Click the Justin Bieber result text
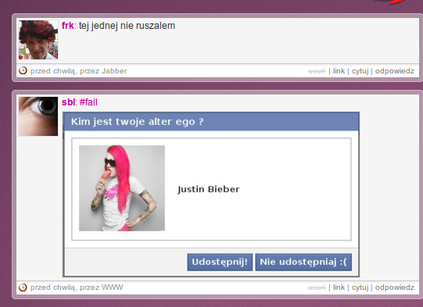This screenshot has width=423, height=307. coord(209,190)
